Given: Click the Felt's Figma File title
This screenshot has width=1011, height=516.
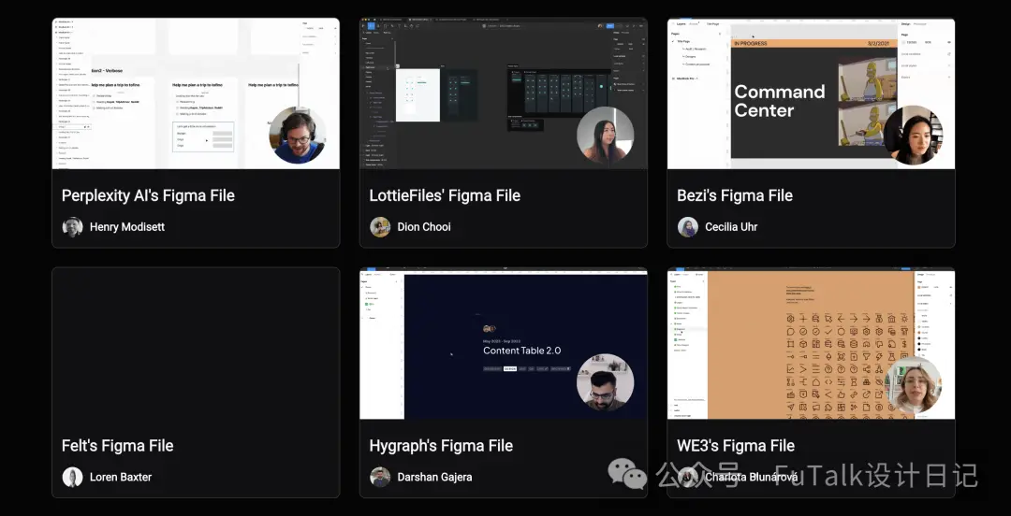Looking at the screenshot, I should click(117, 445).
